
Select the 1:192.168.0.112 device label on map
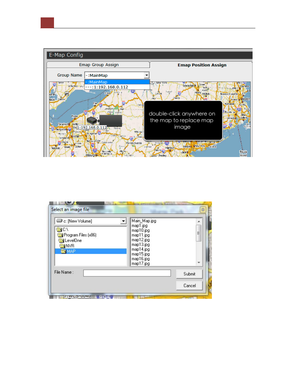[x=92, y=127]
